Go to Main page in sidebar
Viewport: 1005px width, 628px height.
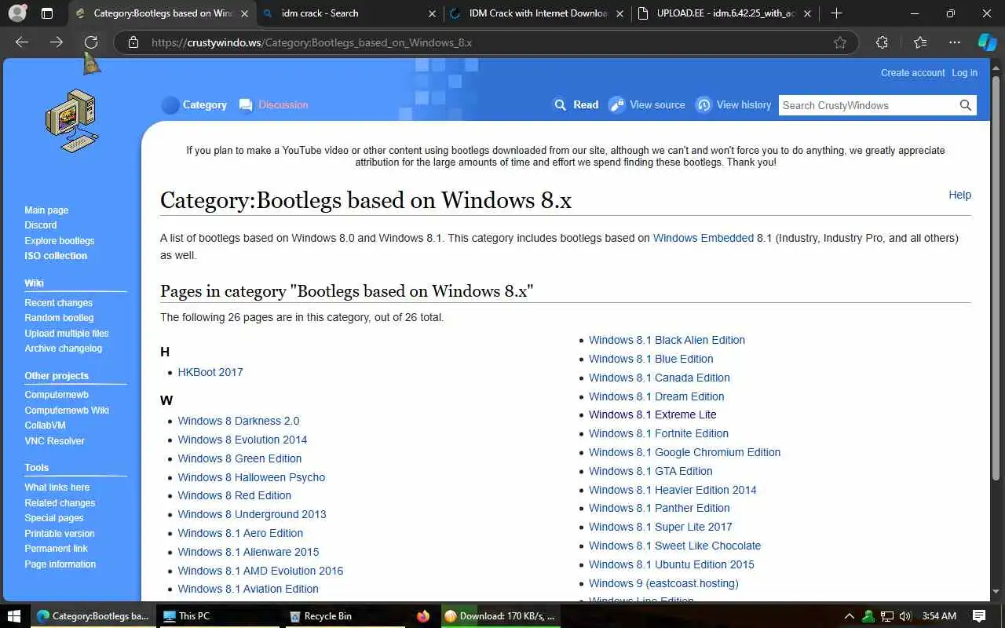click(46, 210)
